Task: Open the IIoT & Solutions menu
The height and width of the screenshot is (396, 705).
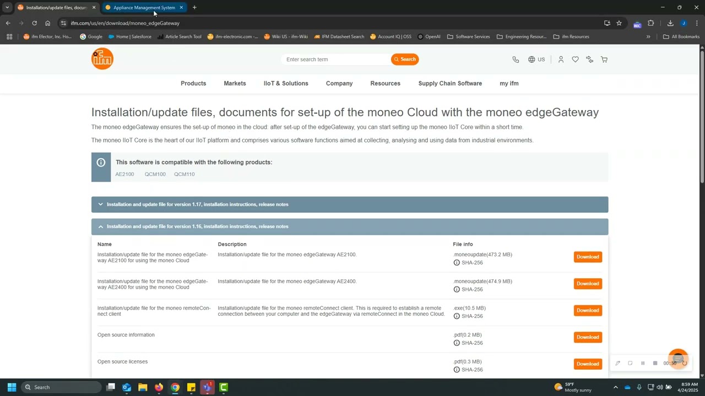Action: pos(286,84)
